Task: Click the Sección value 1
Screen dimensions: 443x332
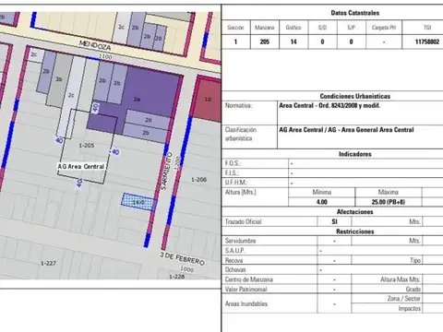Action: pos(235,41)
